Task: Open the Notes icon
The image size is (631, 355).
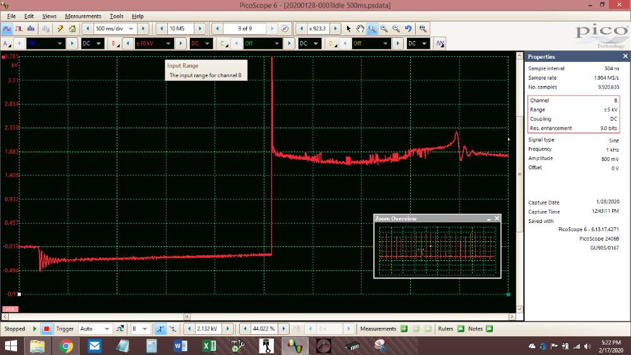Action: (490, 329)
